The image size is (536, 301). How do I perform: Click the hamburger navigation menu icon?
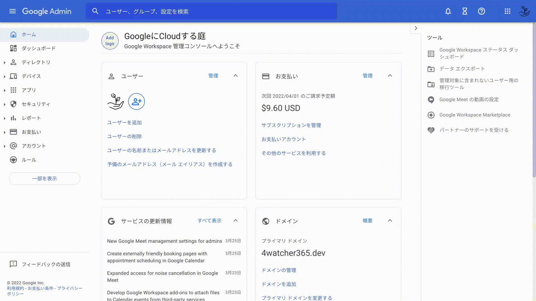[x=13, y=11]
